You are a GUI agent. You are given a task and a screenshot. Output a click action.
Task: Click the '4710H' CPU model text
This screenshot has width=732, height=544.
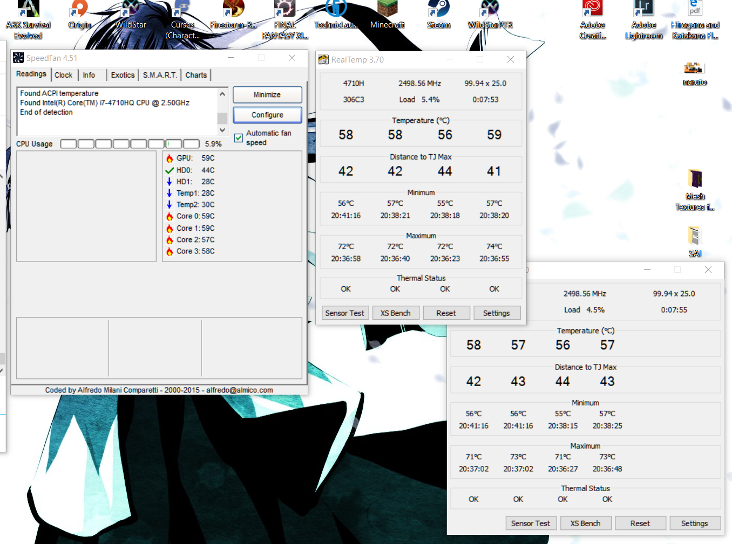coord(354,84)
